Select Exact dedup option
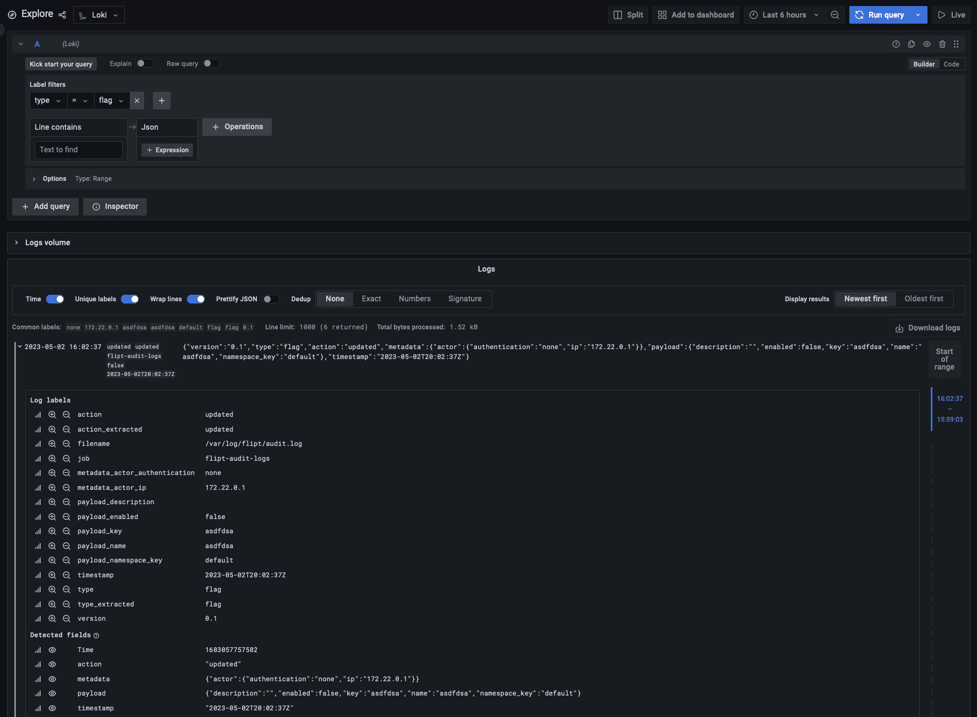Image resolution: width=977 pixels, height=717 pixels. click(371, 299)
